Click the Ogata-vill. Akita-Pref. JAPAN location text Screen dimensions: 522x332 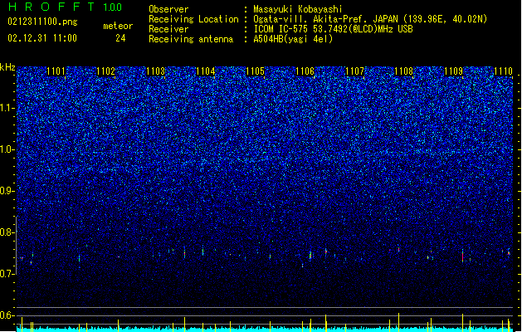point(370,19)
